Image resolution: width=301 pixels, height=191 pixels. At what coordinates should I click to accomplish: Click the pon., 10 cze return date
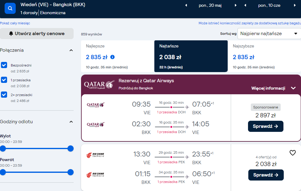269,5
